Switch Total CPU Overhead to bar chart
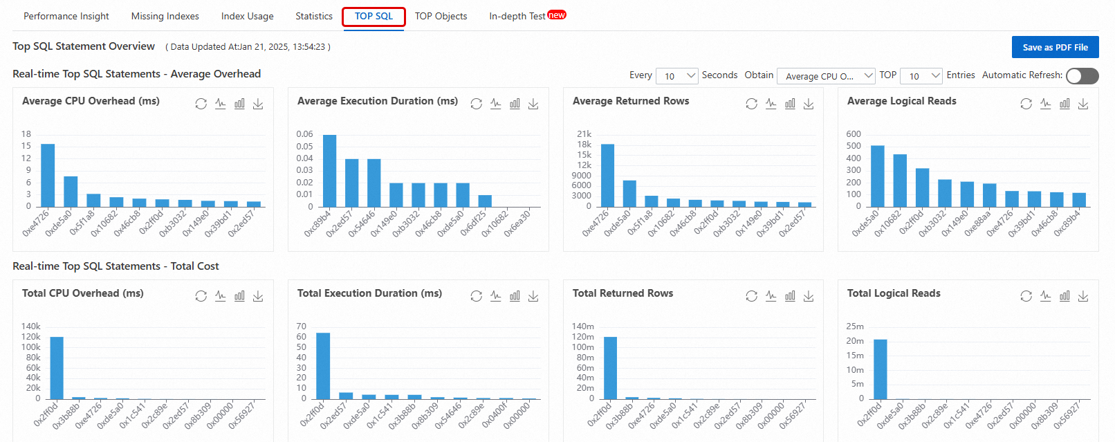 [239, 296]
